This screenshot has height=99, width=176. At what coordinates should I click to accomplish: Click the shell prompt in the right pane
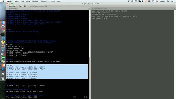click(x=99, y=18)
